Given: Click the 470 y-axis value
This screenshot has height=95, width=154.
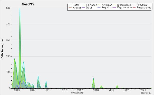Looking at the screenshot, I should [8, 24].
